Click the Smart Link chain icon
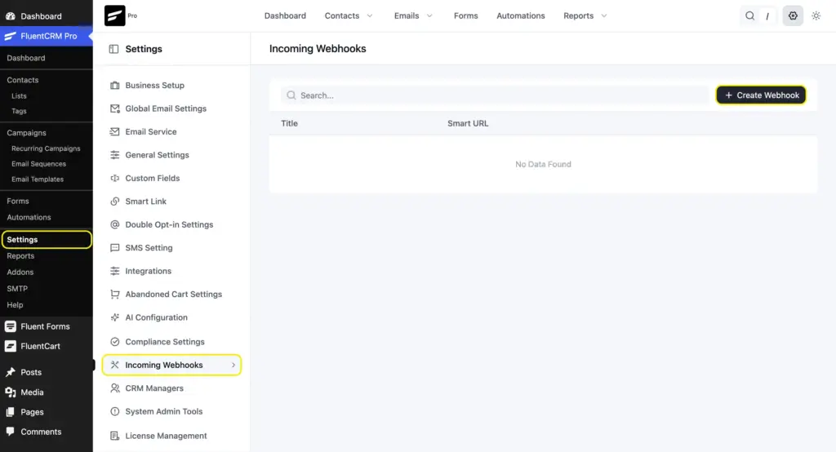The width and height of the screenshot is (836, 452). click(x=114, y=202)
